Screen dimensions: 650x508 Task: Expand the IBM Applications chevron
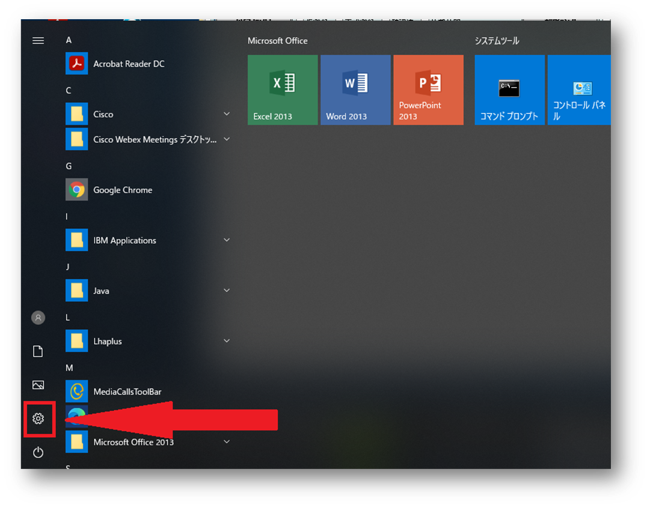[227, 240]
